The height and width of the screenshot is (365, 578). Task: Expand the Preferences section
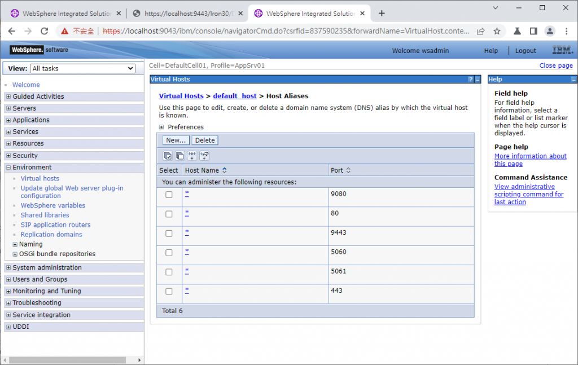click(x=161, y=127)
